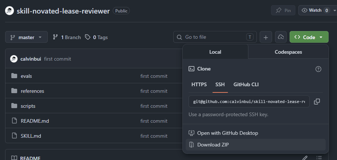Edit the README with the pencil icon

(x=305, y=158)
